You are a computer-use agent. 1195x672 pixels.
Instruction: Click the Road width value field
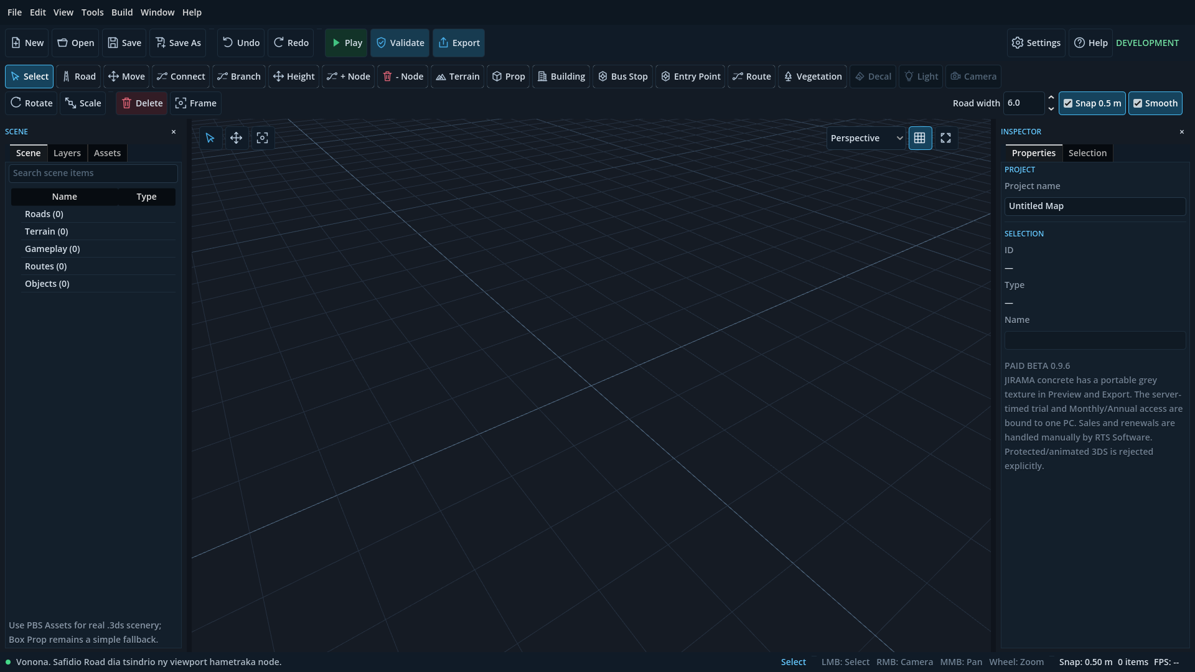[x=1024, y=103]
